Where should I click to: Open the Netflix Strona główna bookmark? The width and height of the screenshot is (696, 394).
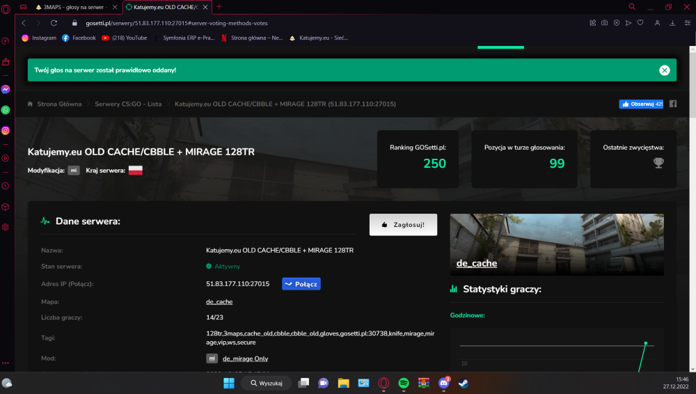pyautogui.click(x=252, y=38)
